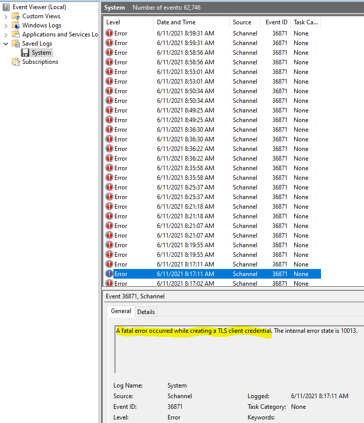
Task: Click the Applications and Services Logs folder icon
Action: (16, 34)
